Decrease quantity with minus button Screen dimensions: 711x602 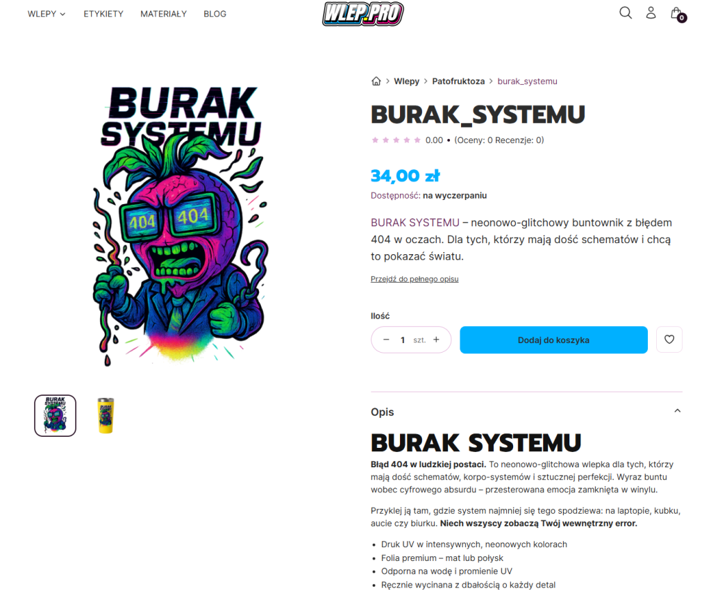click(x=386, y=340)
